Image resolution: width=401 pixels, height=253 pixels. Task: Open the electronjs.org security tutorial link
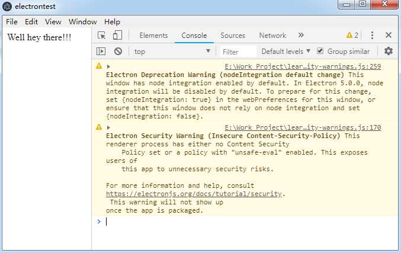(194, 194)
